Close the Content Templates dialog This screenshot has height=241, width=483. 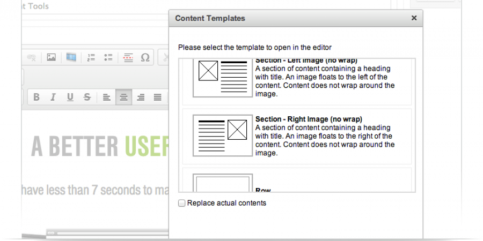[414, 18]
